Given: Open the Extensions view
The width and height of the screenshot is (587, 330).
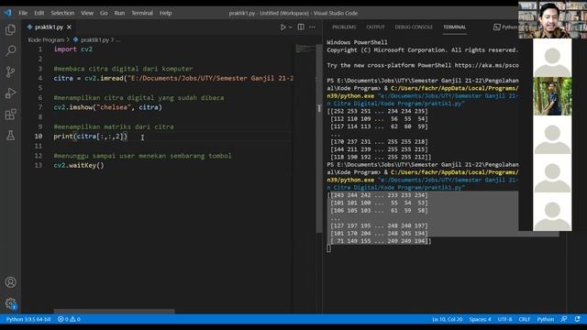Looking at the screenshot, I should (x=10, y=114).
